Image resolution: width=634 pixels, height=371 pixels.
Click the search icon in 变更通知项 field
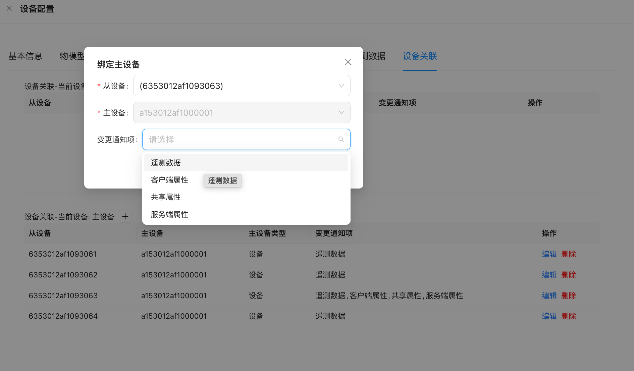(x=341, y=140)
